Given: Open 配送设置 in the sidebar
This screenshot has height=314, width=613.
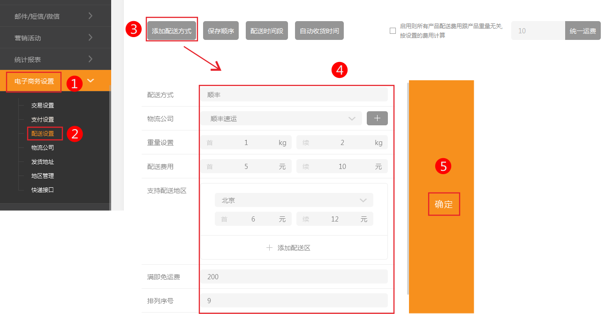Looking at the screenshot, I should (43, 134).
